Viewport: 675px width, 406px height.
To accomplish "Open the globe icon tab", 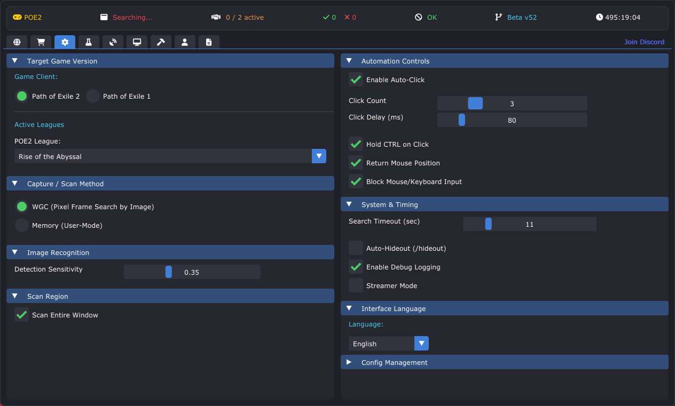I will click(17, 42).
